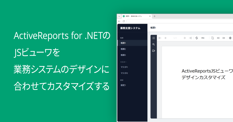The height and width of the screenshot is (122, 233).
Task: Click the 帳票1 page header title
Action: click(x=153, y=28)
